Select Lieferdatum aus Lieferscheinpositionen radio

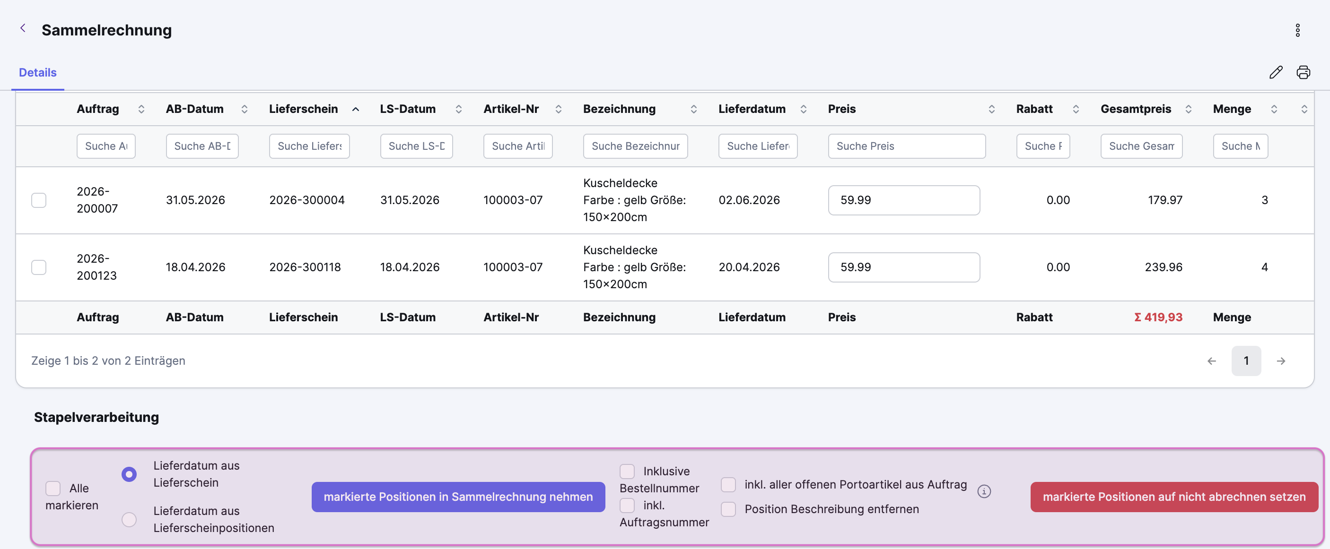[129, 519]
